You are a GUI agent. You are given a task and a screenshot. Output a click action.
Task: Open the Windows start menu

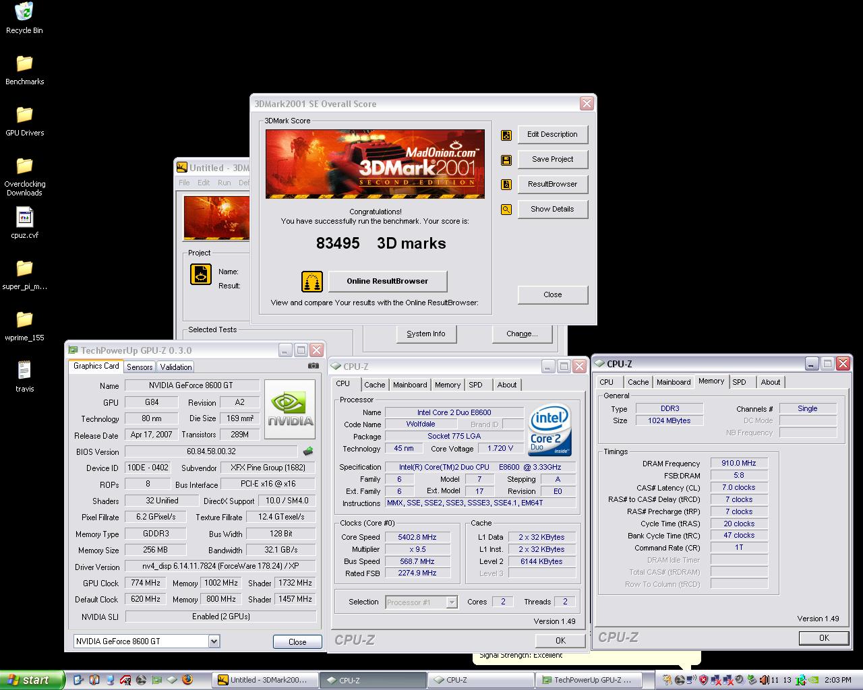tap(32, 680)
